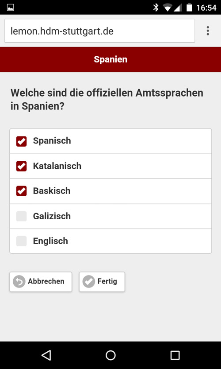Click the undo arrow icon on Abbrechen
This screenshot has height=369, width=221.
pyautogui.click(x=19, y=281)
